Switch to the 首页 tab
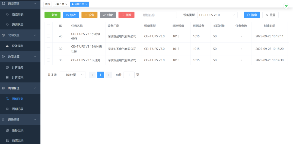This screenshot has width=293, height=144. click(47, 4)
